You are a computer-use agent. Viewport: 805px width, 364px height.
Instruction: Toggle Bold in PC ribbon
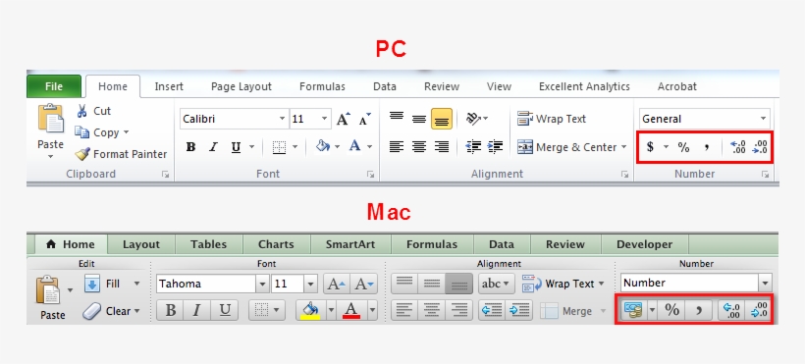pos(190,147)
